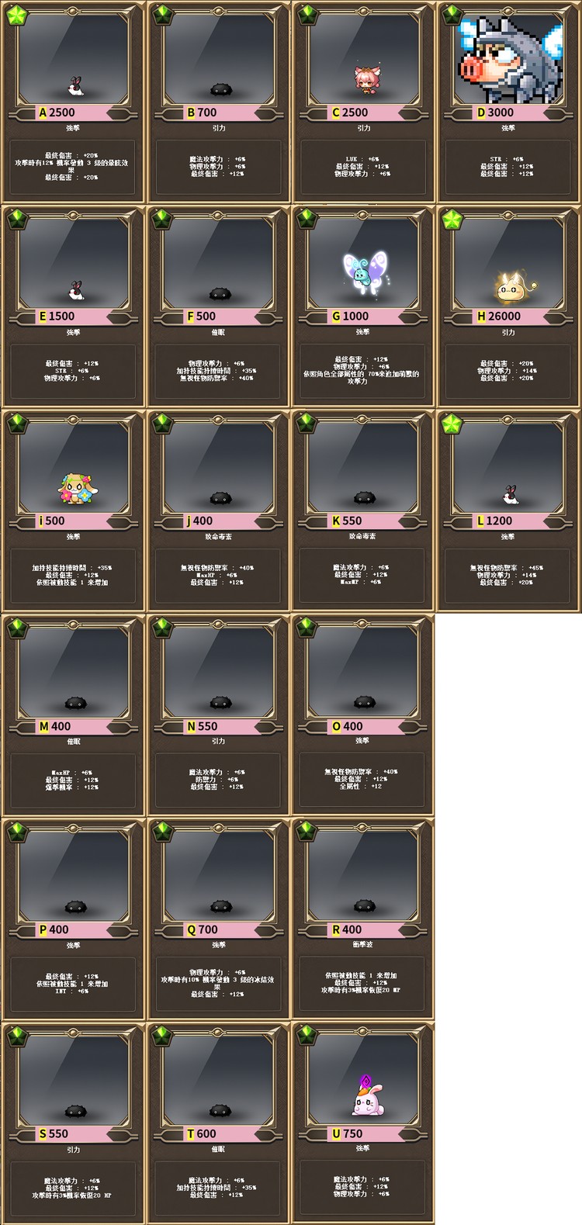Click the 'O 400' card portrait frame

coord(362,671)
